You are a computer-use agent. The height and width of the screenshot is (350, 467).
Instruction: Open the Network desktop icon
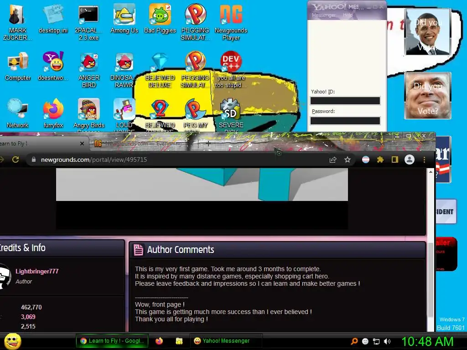point(18,113)
